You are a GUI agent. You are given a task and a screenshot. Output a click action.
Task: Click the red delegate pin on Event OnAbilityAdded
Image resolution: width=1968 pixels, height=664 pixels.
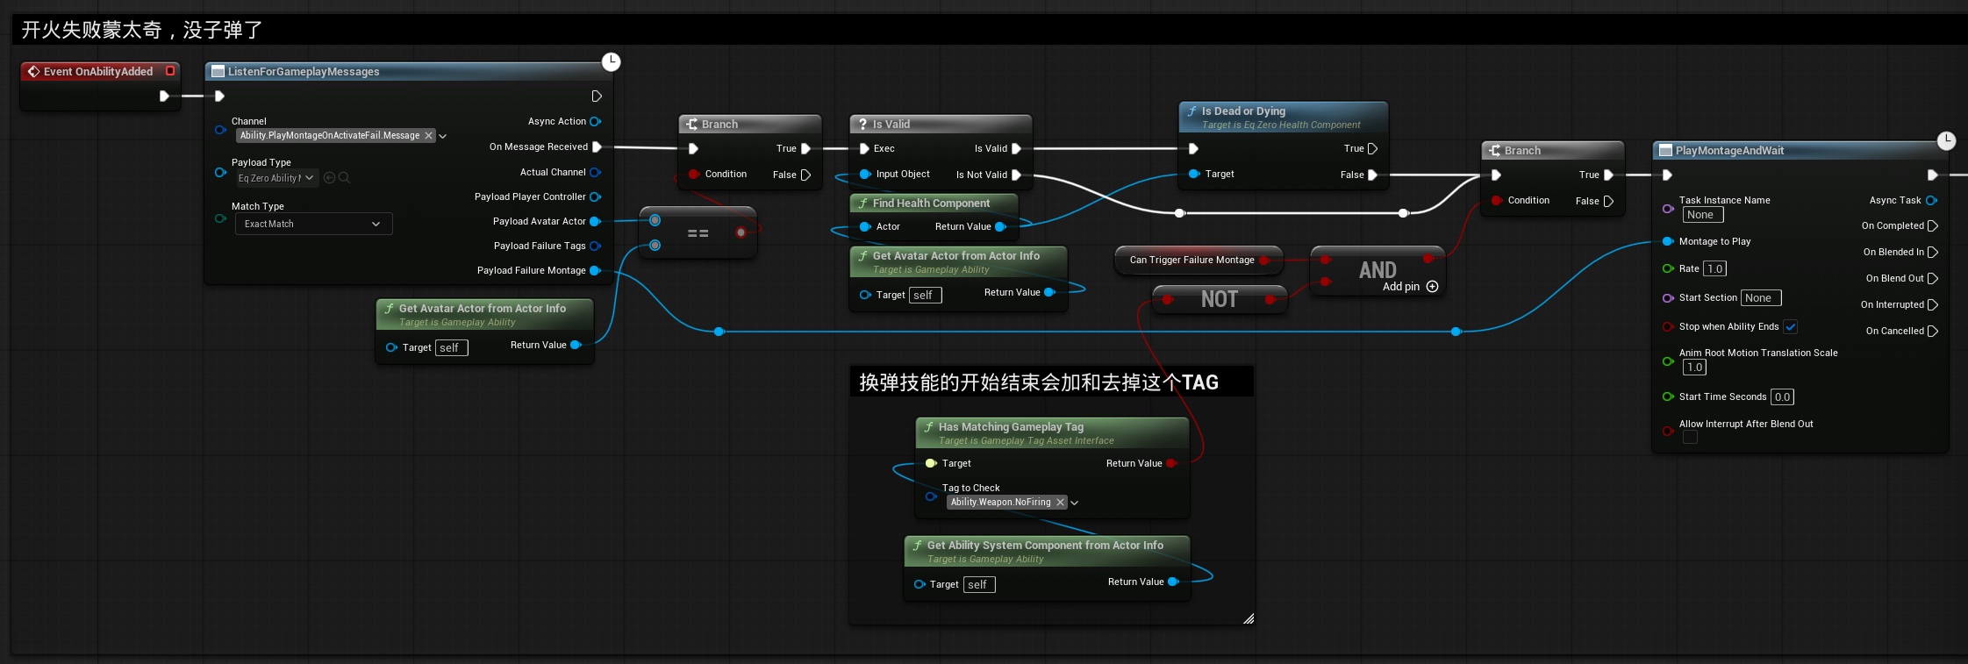coord(170,71)
